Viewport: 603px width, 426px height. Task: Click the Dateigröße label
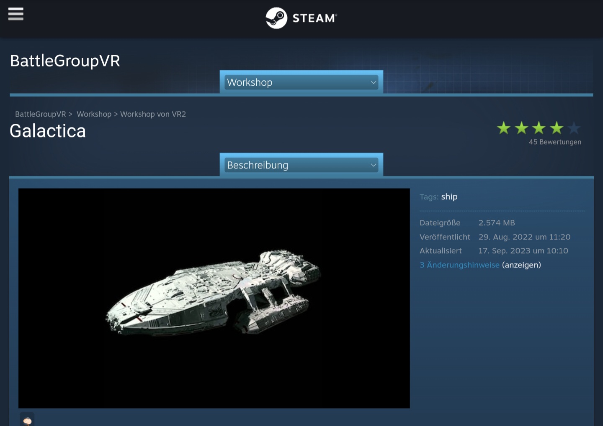pos(440,223)
